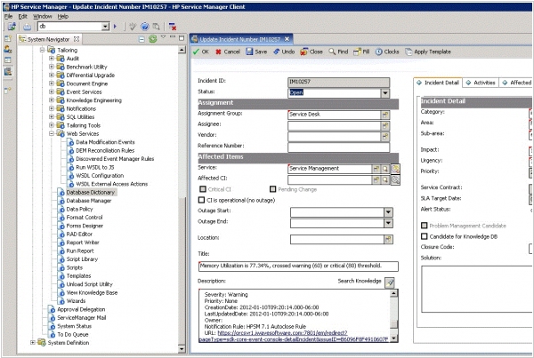534x358 pixels.
Task: Open the Edit menu
Action: 23,16
